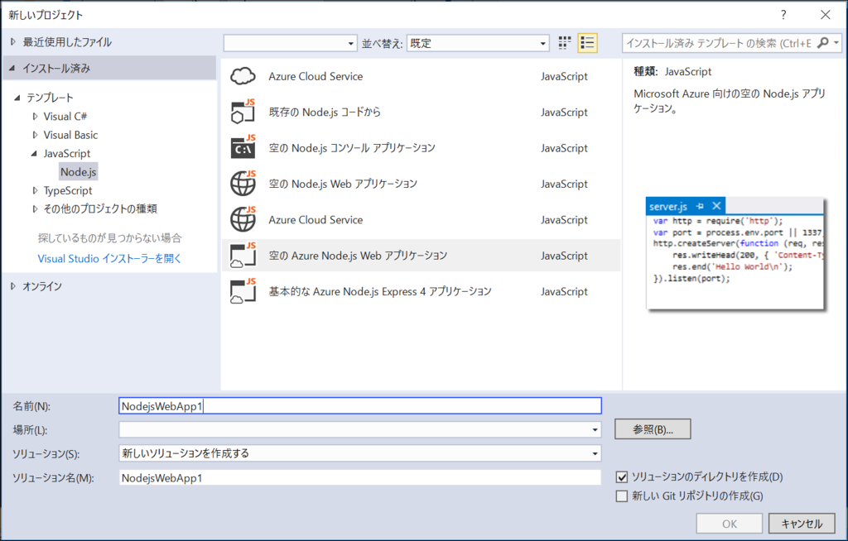Viewport: 848px width, 541px height.
Task: Click the blank Node.js Web application globe icon
Action: pos(243,183)
